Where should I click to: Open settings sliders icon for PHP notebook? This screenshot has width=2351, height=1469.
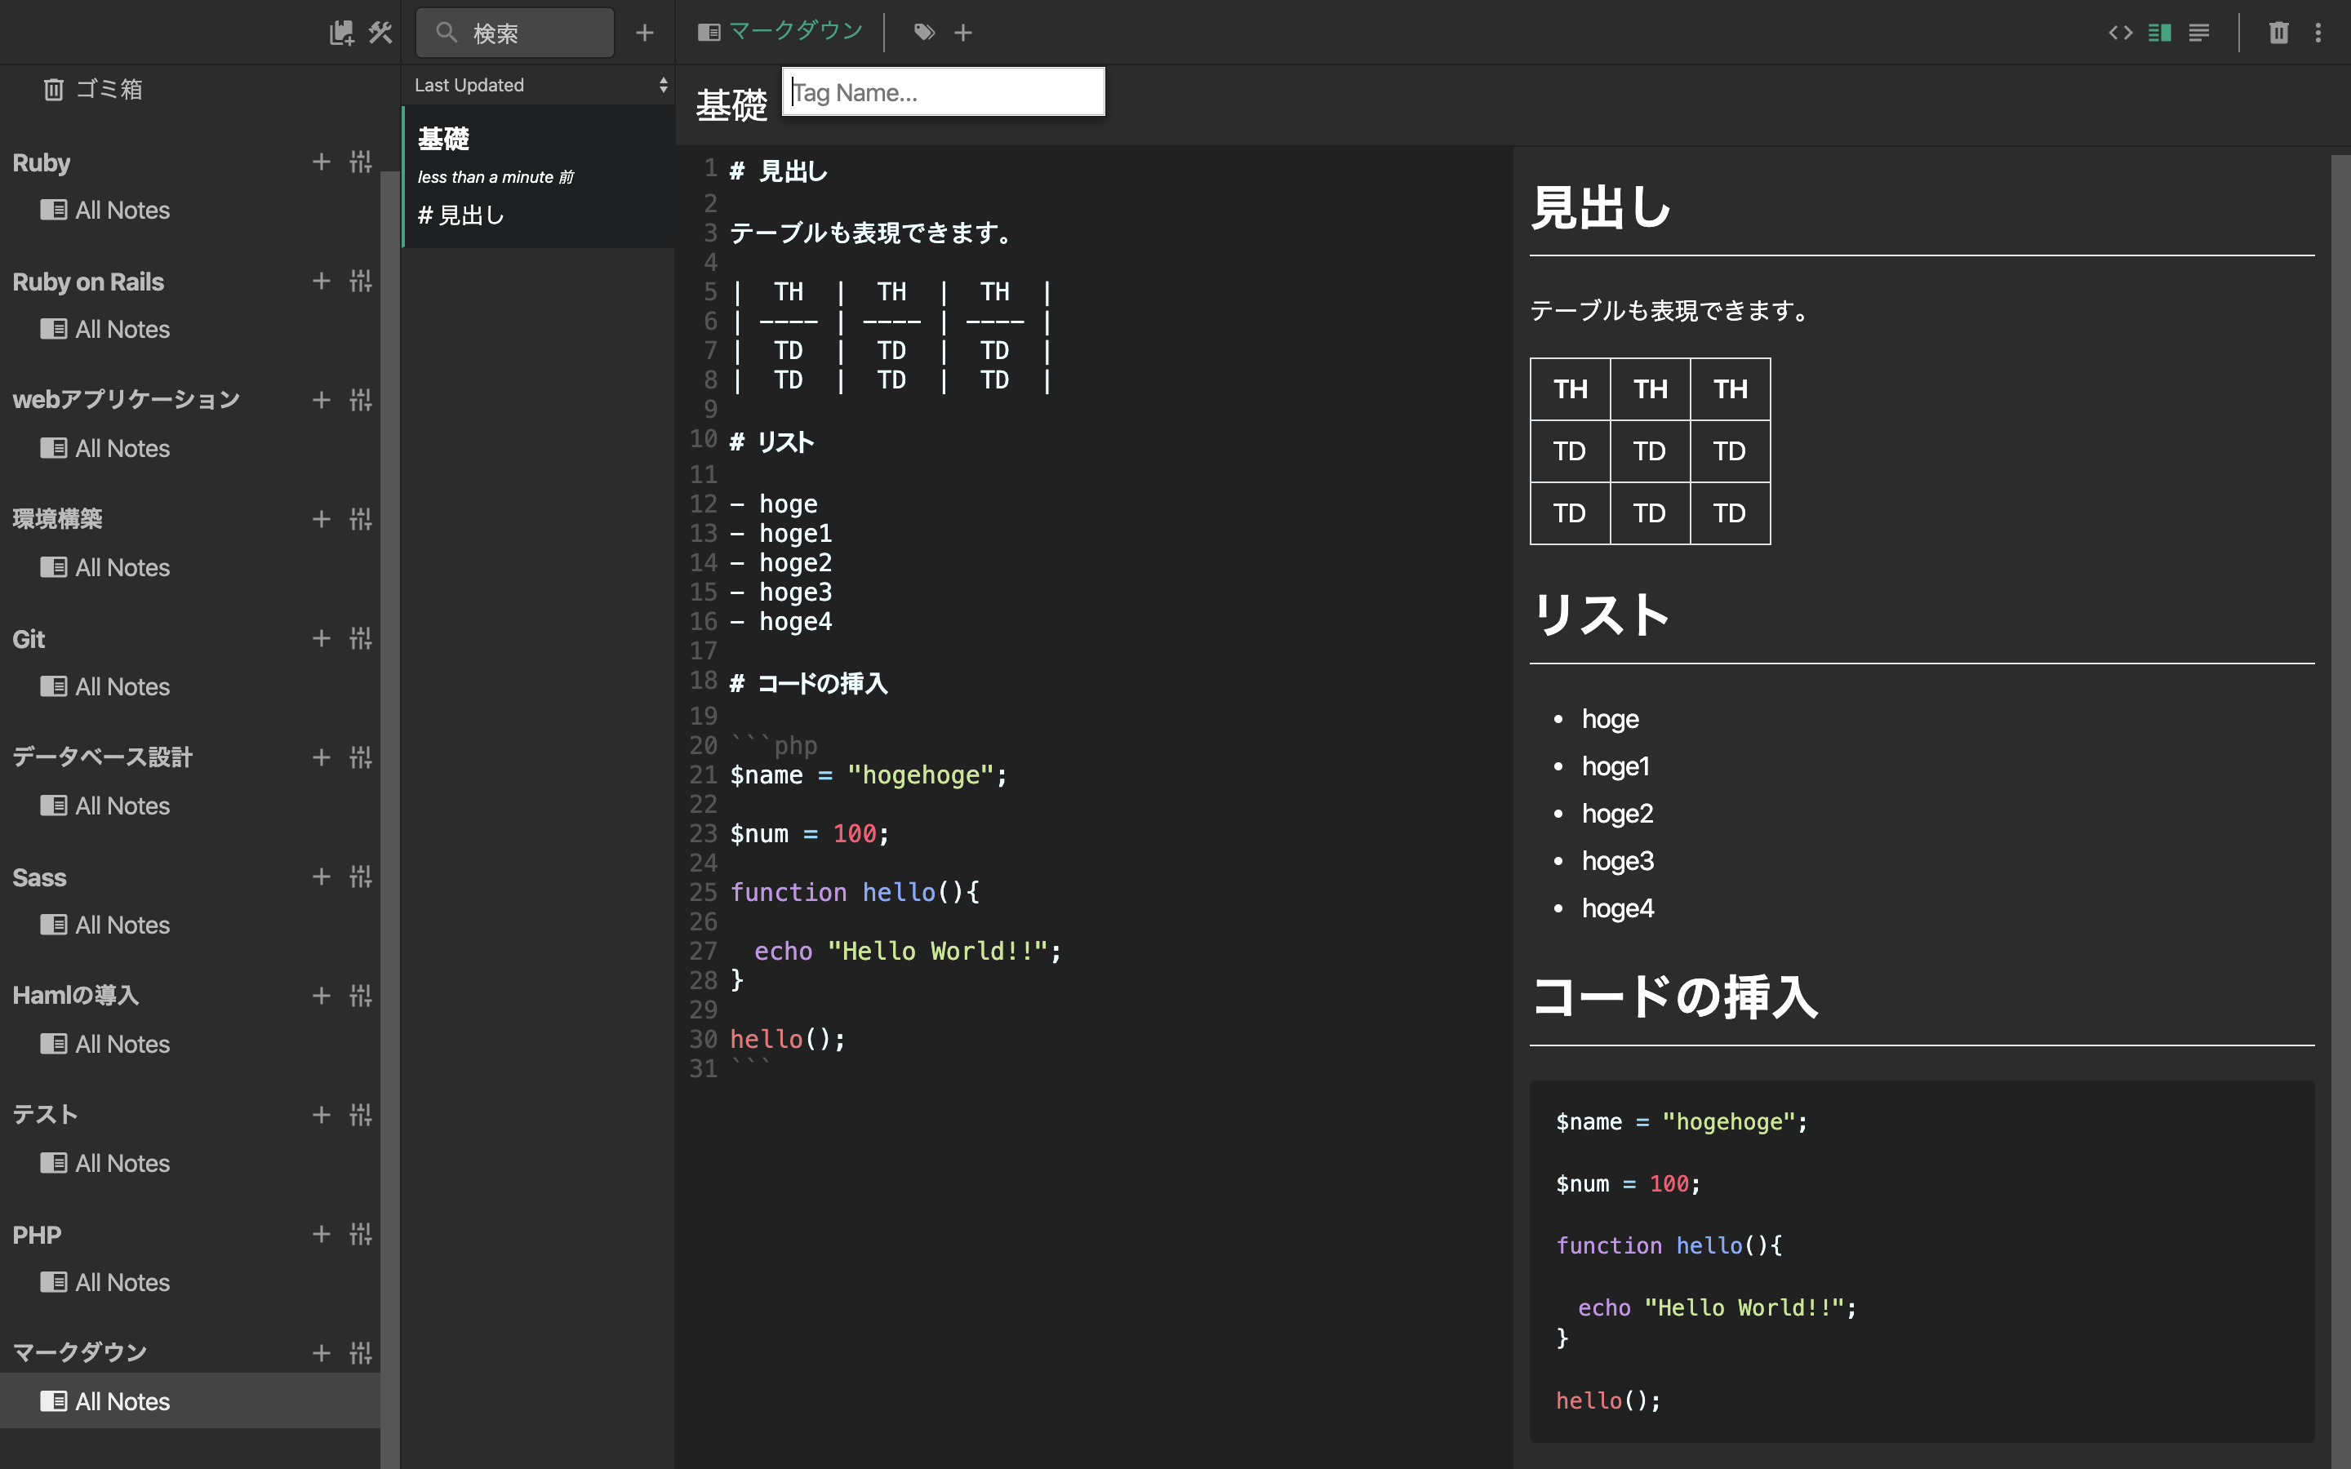(361, 1234)
